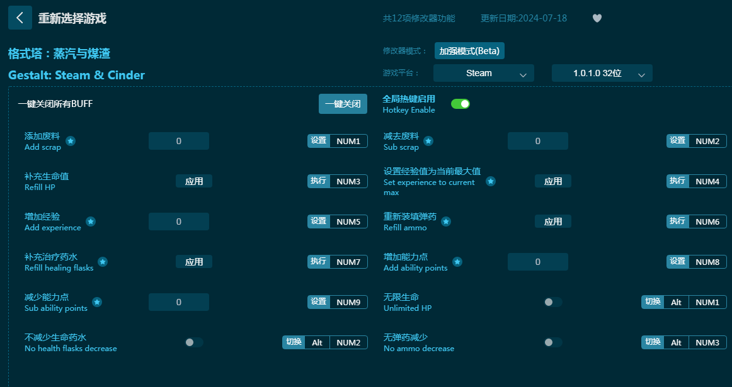Viewport: 732px width, 387px height.
Task: Click 执行 button for NUM6 hotkey
Action: click(x=678, y=222)
